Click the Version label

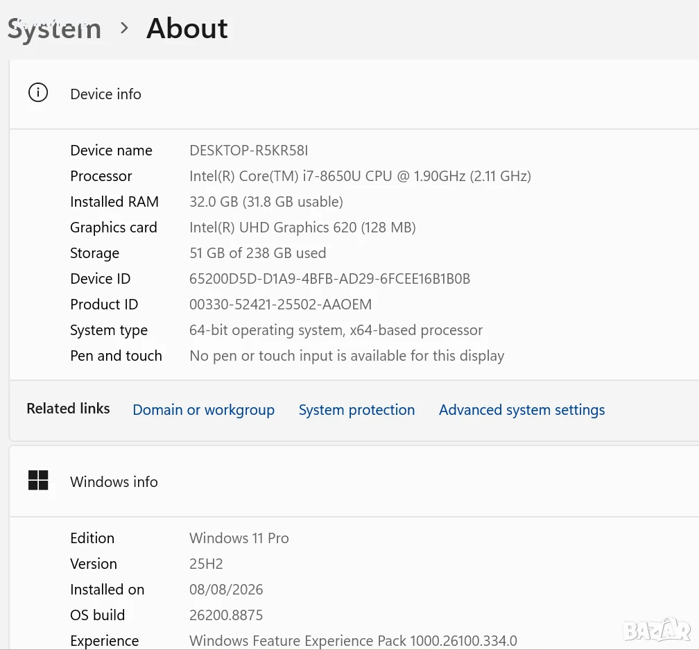(x=94, y=563)
